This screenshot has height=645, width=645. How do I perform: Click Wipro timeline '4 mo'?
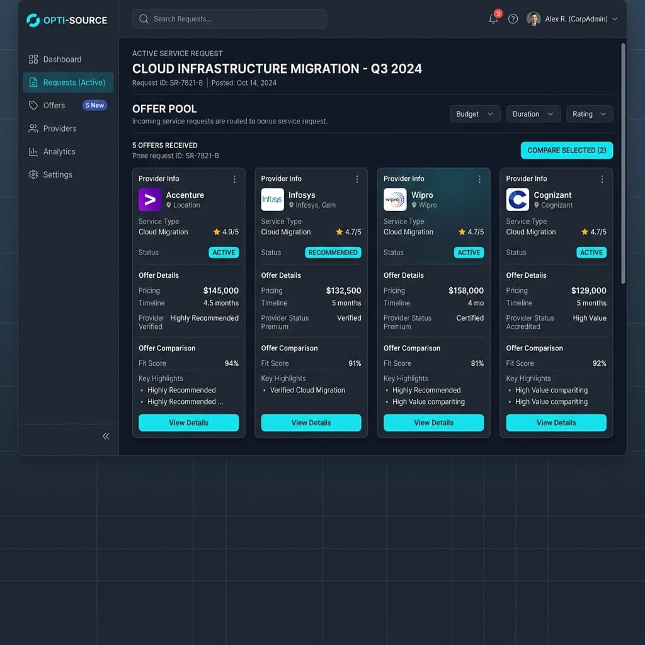[x=476, y=303]
